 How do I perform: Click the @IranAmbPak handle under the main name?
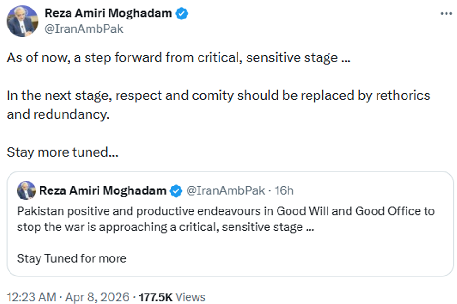84,28
